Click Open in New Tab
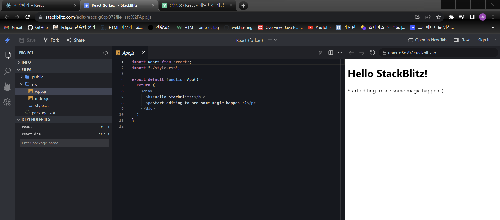The width and height of the screenshot is (500, 220). [x=427, y=40]
